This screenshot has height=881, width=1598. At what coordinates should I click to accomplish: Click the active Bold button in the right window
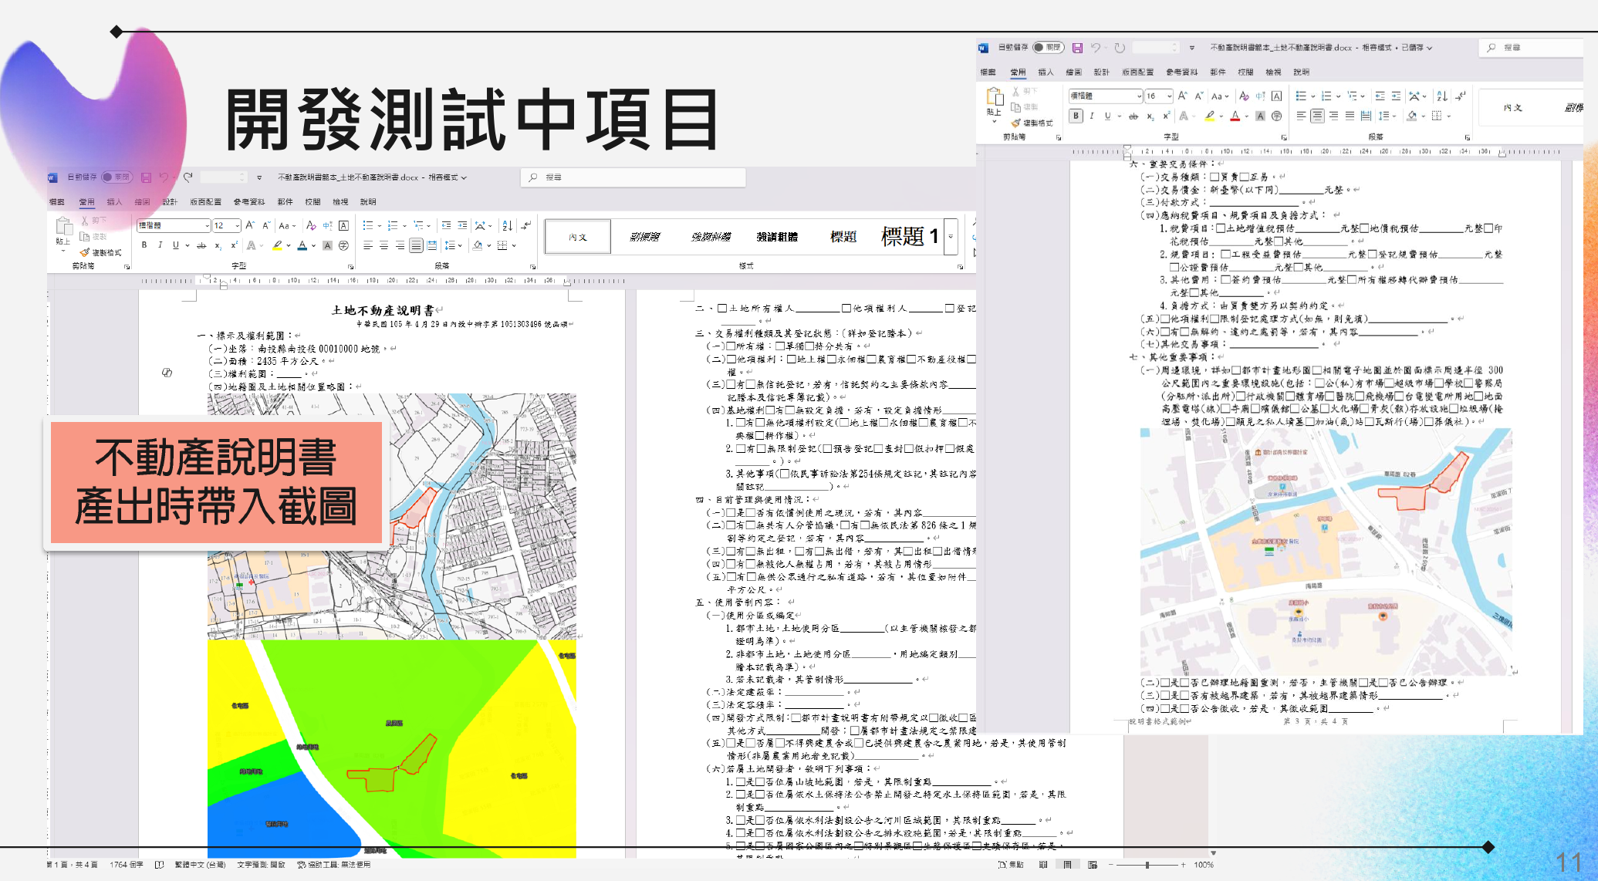1076,116
